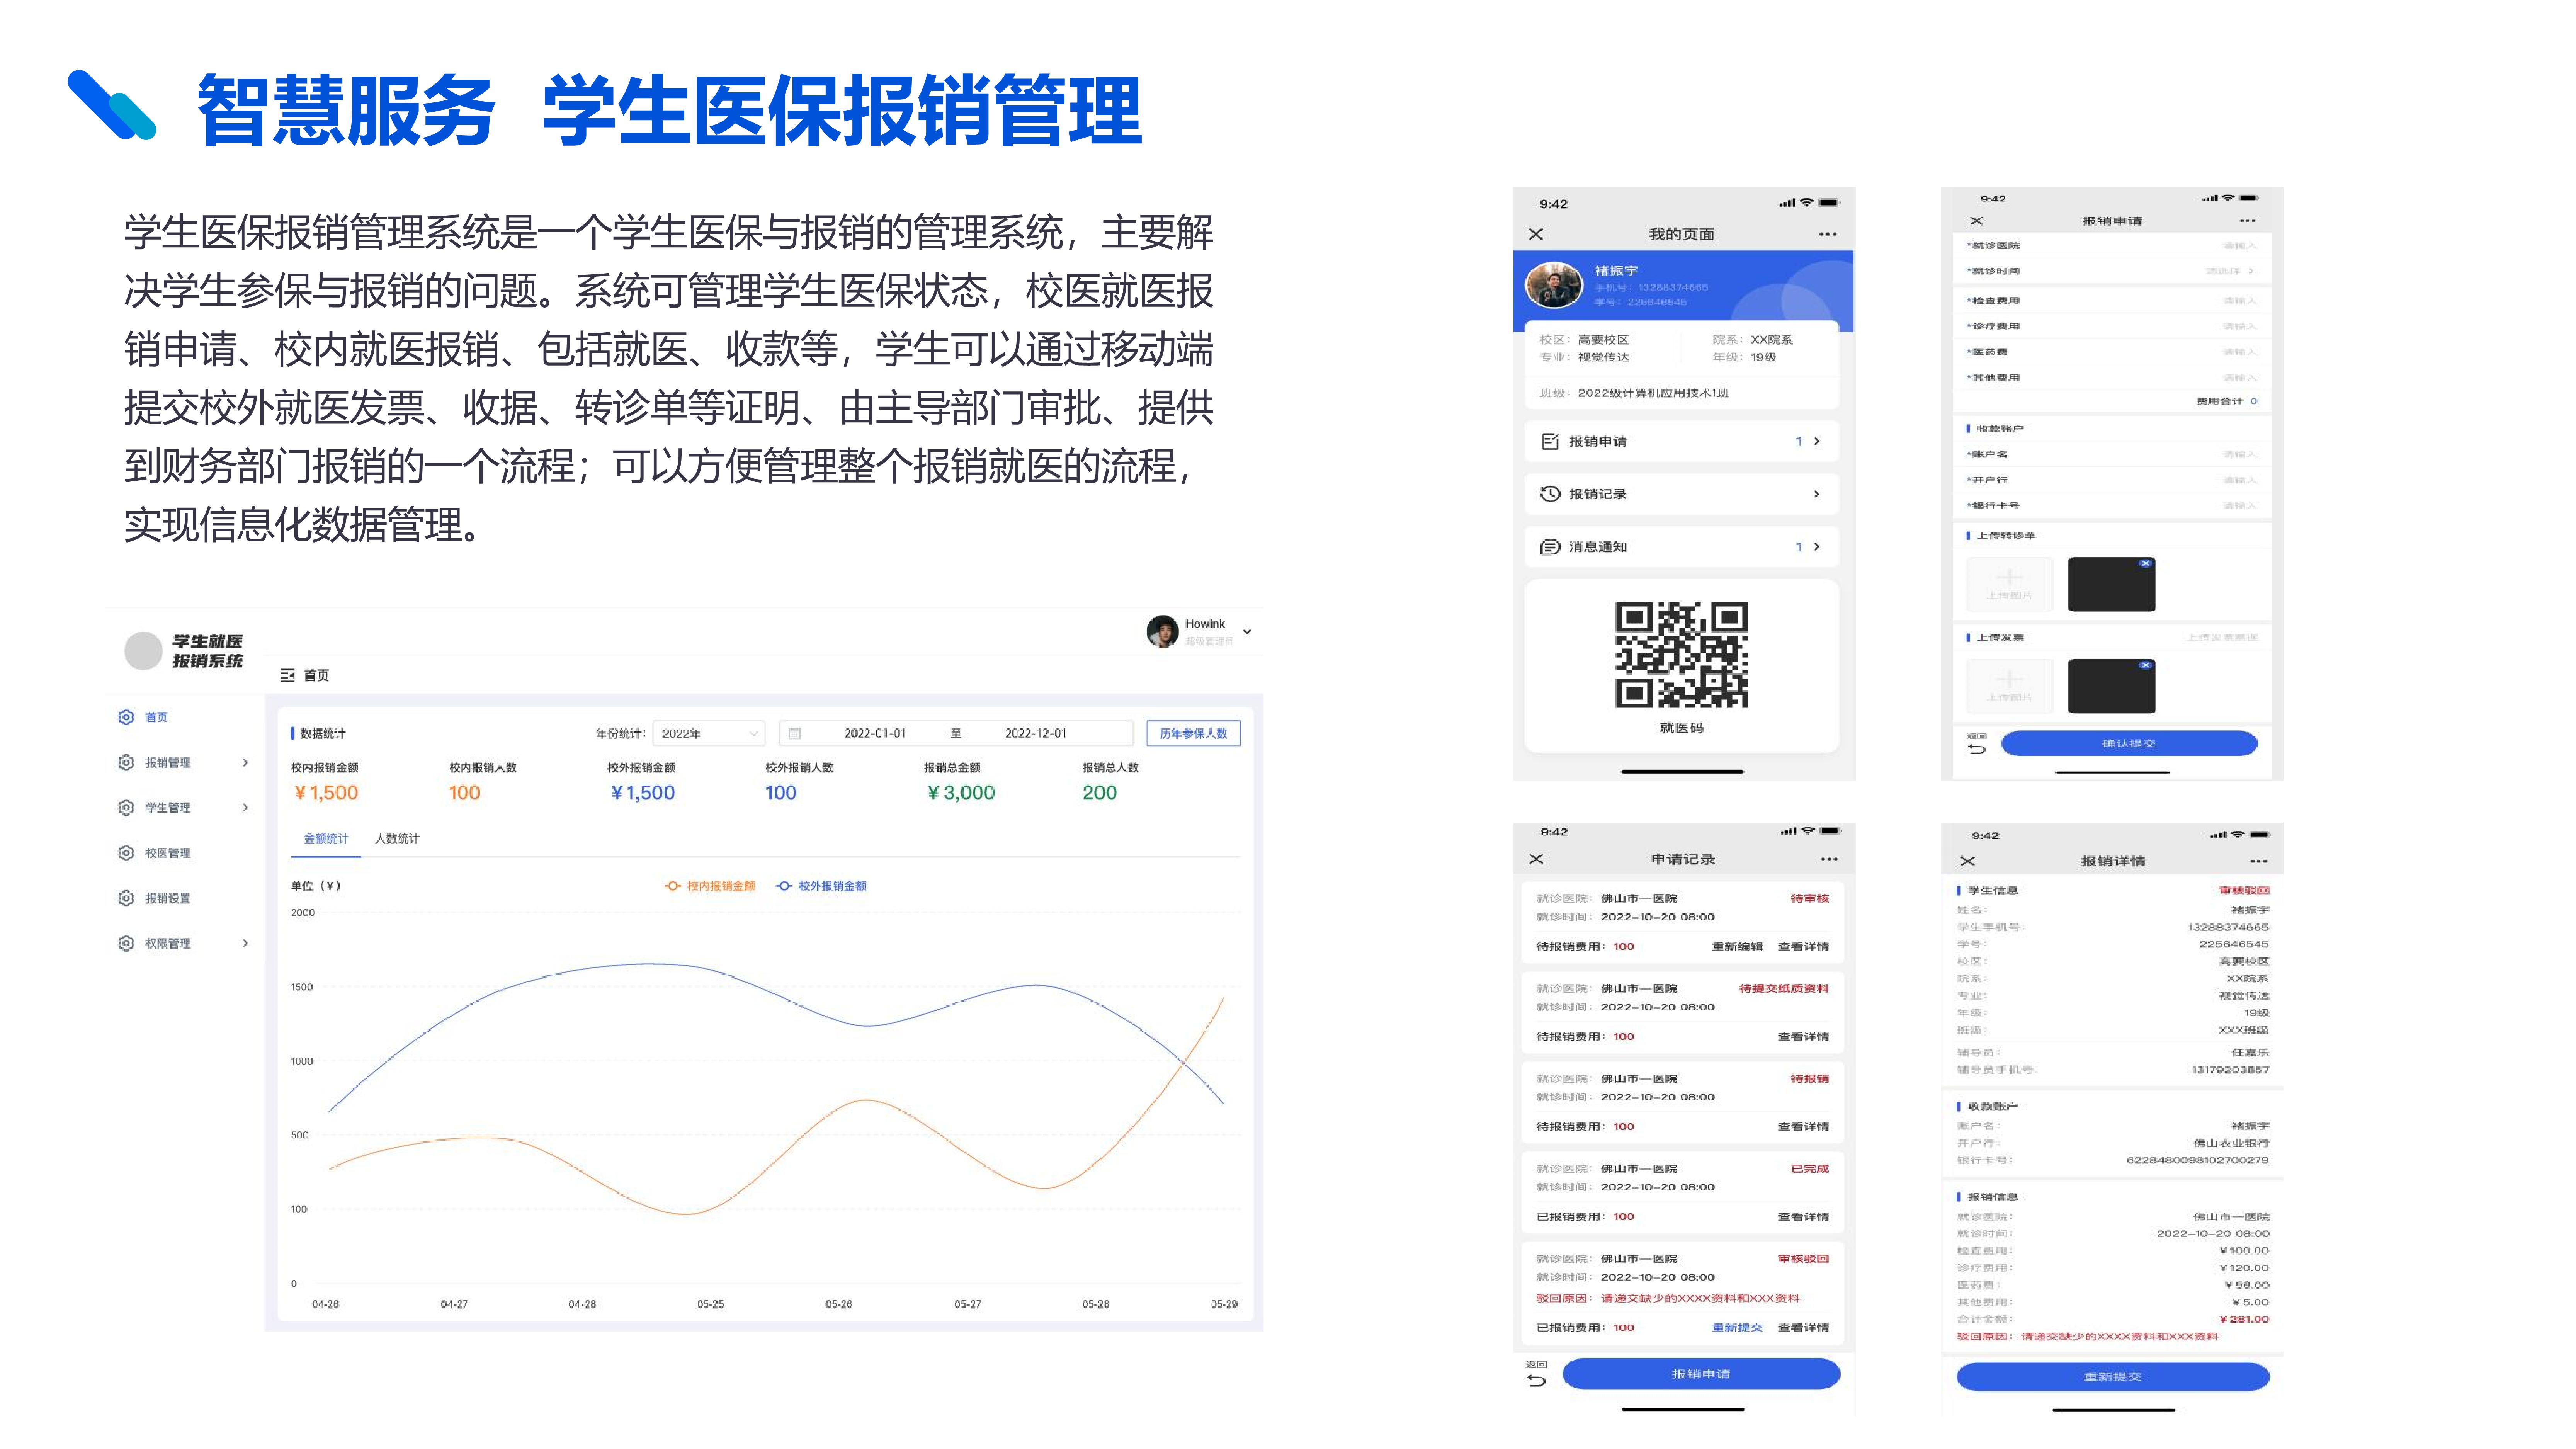2576x1449 pixels.
Task: Click the blue 报销申请 bottom button
Action: pos(1701,1374)
